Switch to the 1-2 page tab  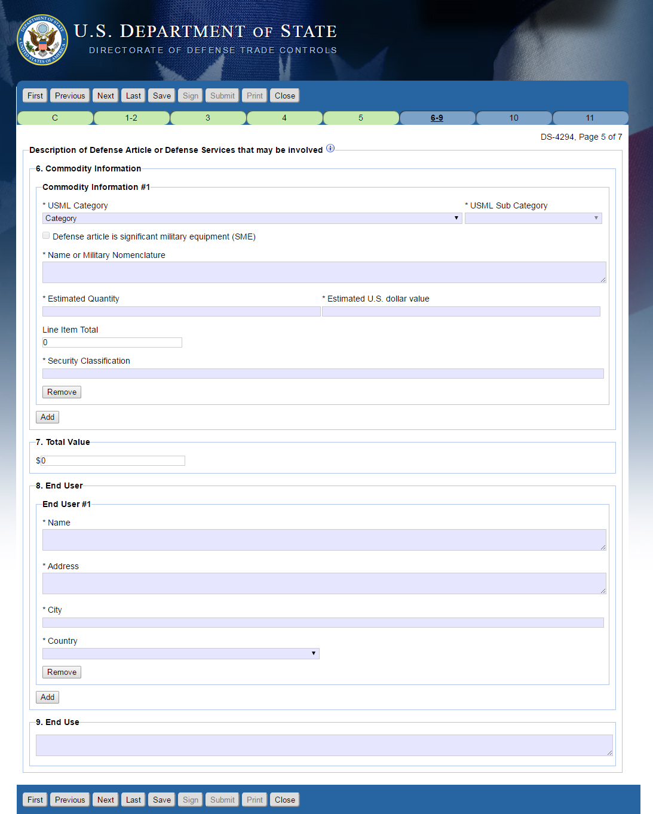pos(131,118)
